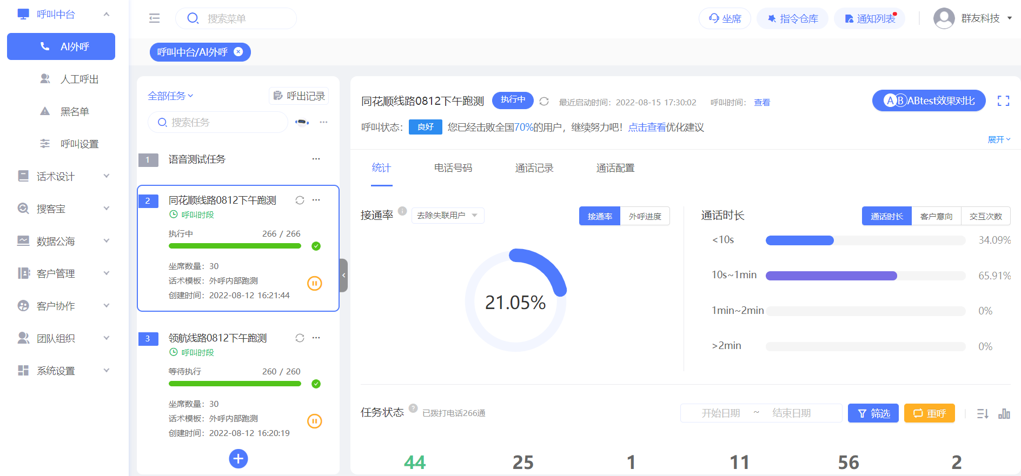Open the 全部任务 dropdown
Viewport: 1021px width, 476px height.
pyautogui.click(x=170, y=96)
